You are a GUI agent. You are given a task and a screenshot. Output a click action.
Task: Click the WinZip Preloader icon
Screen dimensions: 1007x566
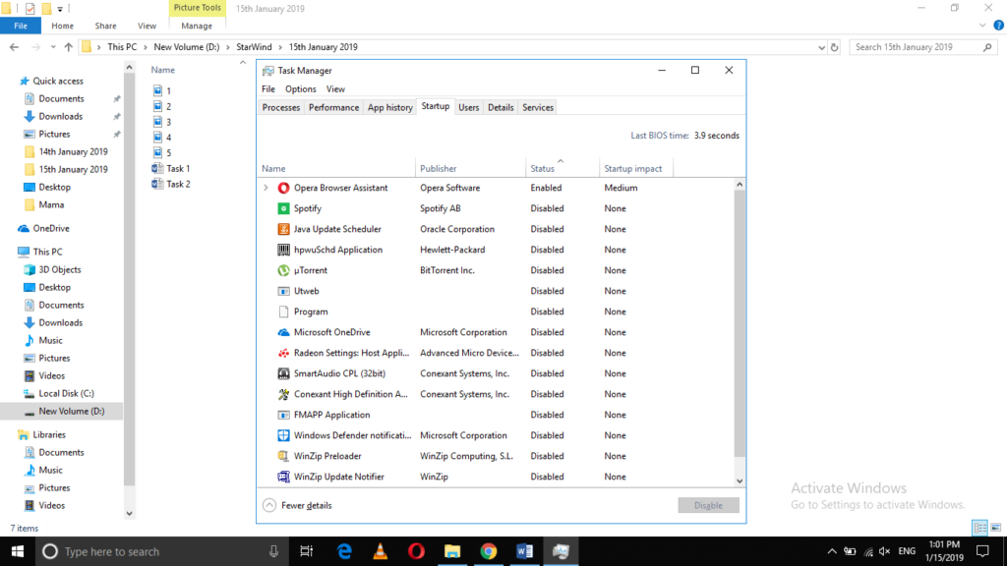pyautogui.click(x=283, y=456)
